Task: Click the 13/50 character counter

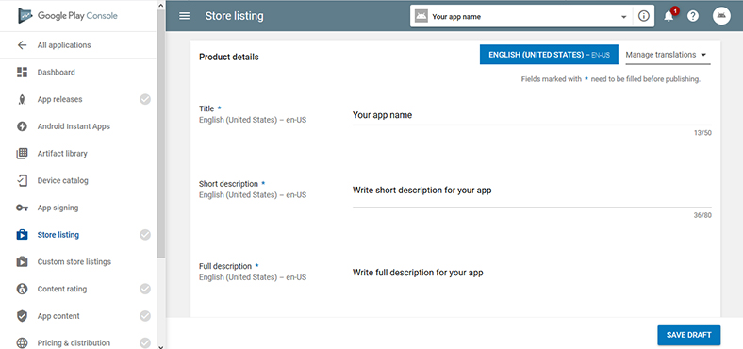Action: point(702,133)
